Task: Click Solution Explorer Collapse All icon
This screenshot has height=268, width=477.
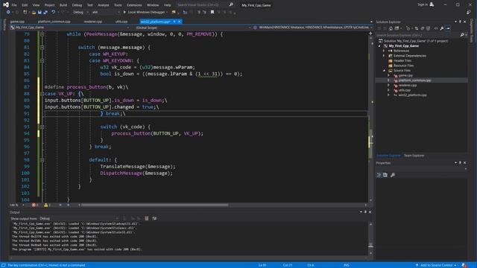Action: (423, 28)
